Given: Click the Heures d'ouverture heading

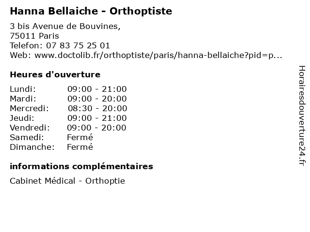Looking at the screenshot, I should click(x=55, y=74).
